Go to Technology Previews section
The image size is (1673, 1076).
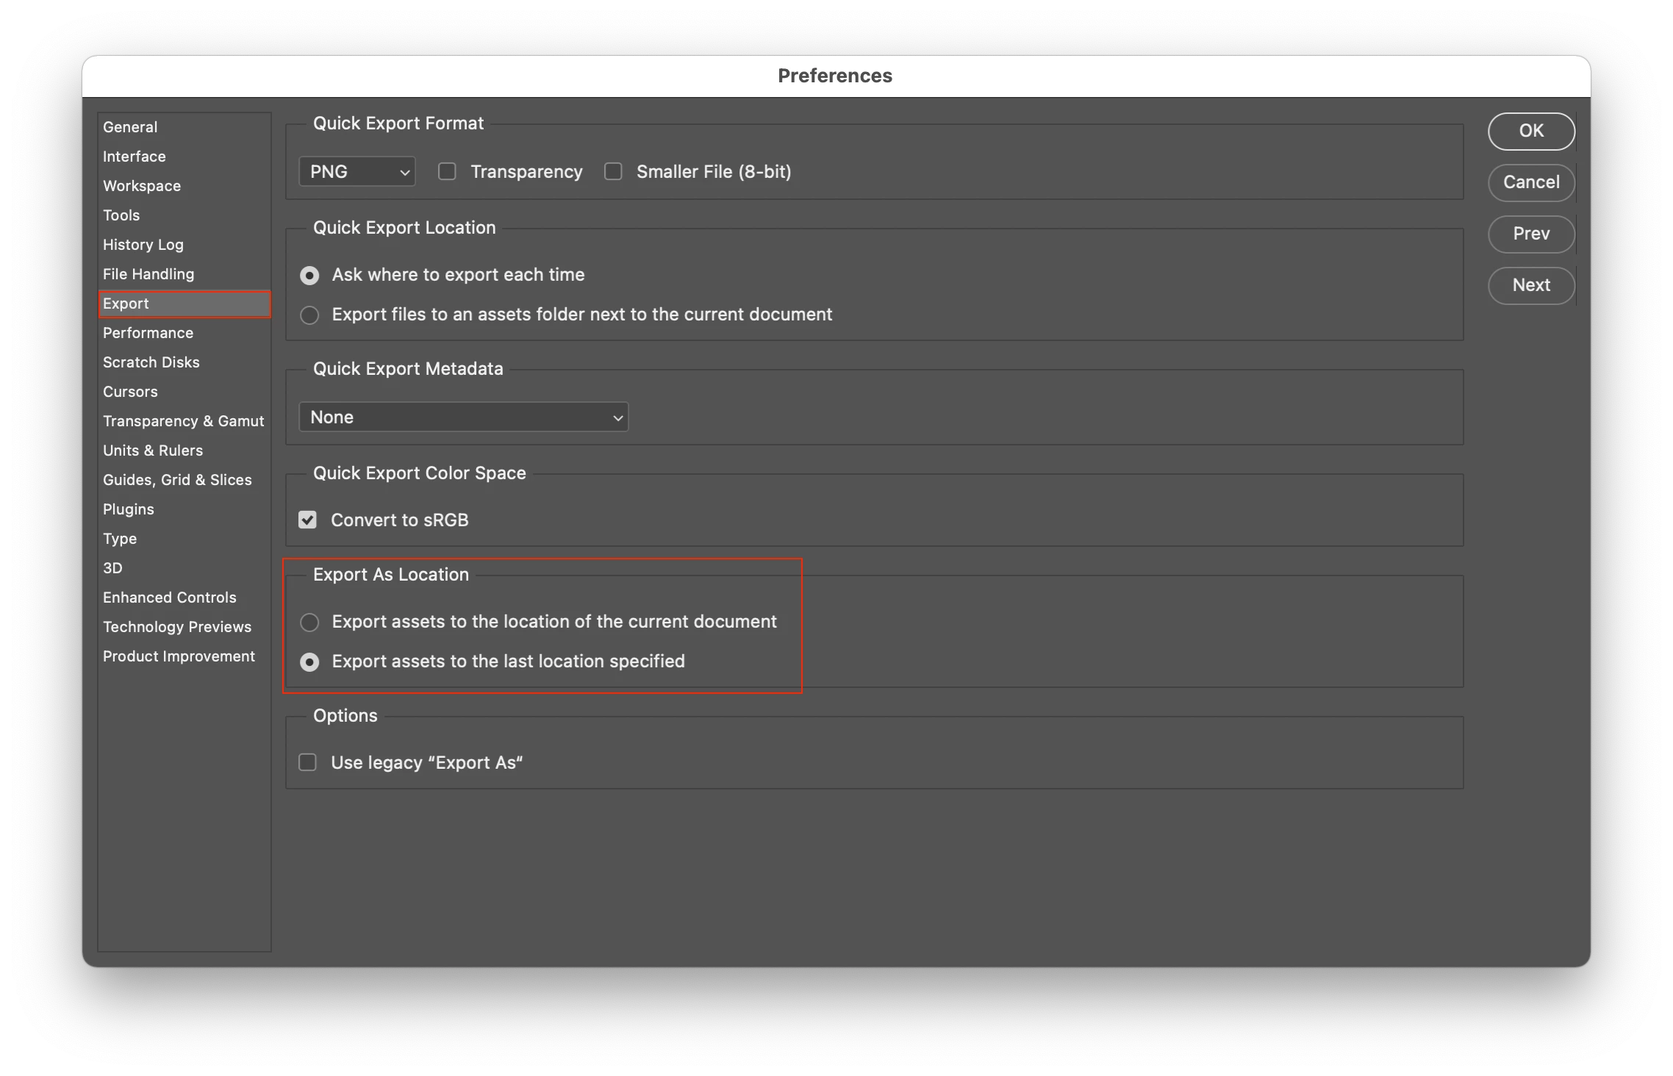click(176, 627)
